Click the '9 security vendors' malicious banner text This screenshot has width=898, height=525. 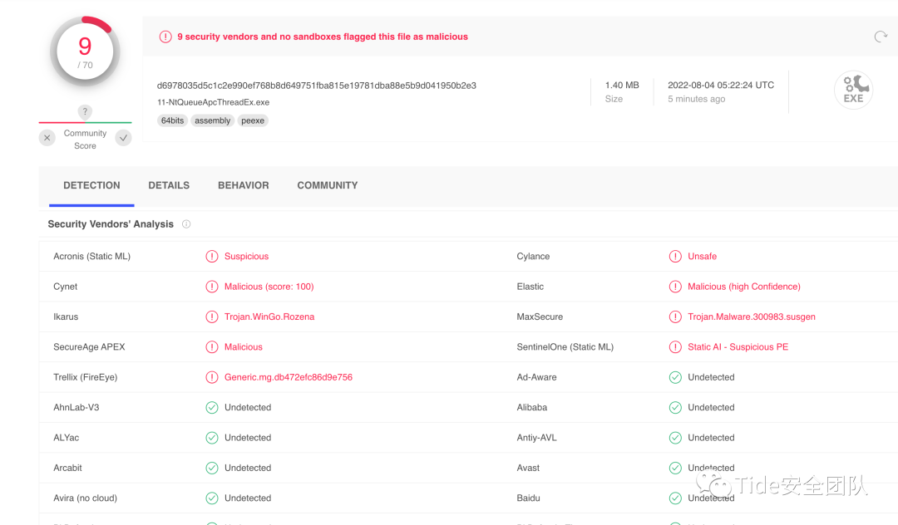(x=323, y=37)
